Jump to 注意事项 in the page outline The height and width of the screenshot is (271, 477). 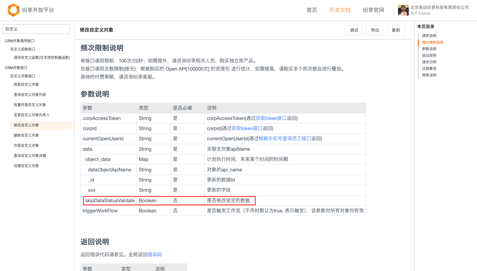(429, 69)
